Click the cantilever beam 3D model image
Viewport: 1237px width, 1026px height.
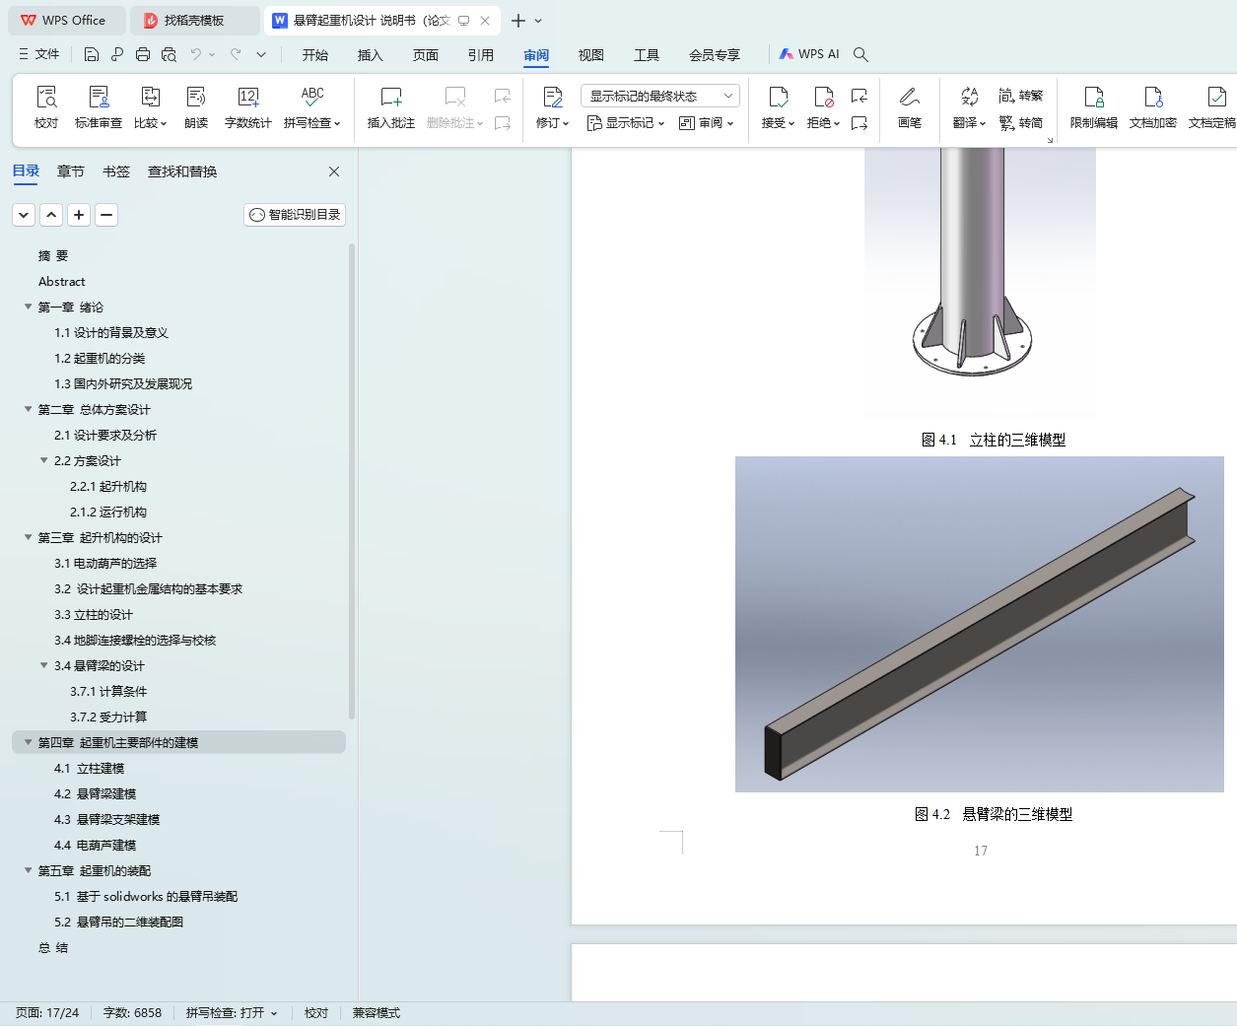tap(980, 624)
